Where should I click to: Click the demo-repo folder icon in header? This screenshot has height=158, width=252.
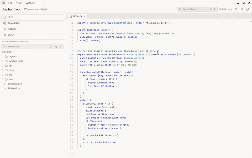click(25, 9)
